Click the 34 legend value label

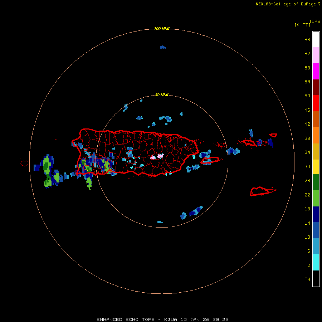click(x=307, y=152)
